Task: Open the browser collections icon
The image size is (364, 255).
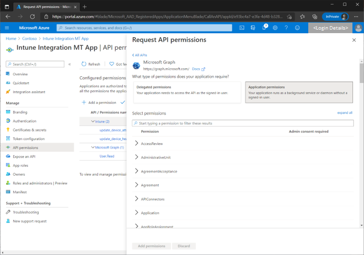Action: [x=315, y=17]
